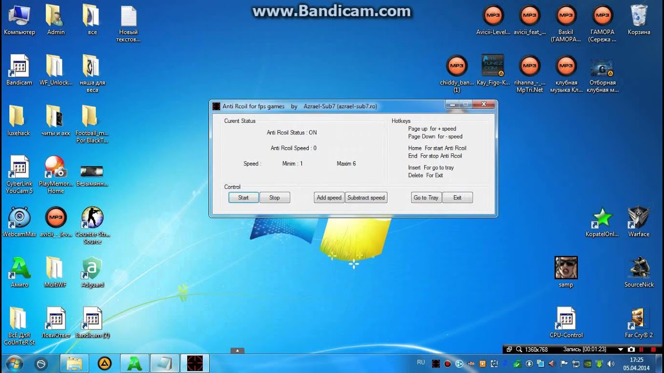Select the PlayMemories Home icon
The width and height of the screenshot is (664, 373).
point(56,175)
